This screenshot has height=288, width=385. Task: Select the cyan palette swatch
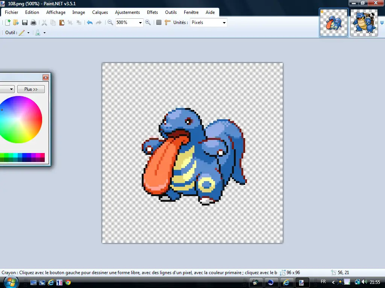[15, 155]
